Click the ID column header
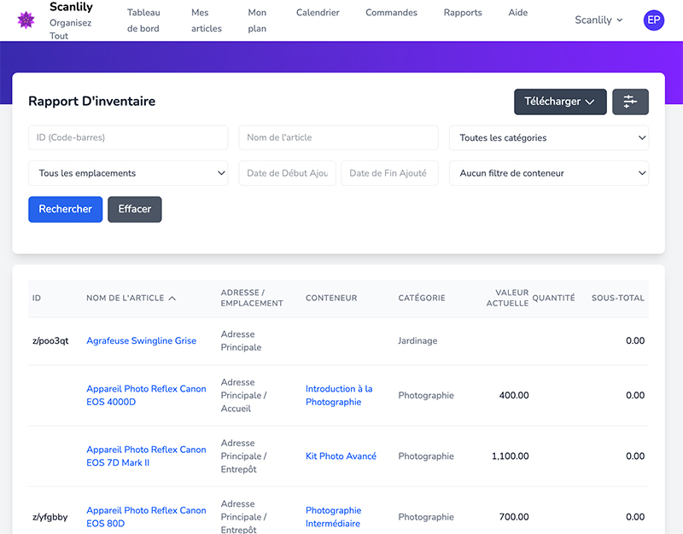683x534 pixels. pyautogui.click(x=37, y=298)
